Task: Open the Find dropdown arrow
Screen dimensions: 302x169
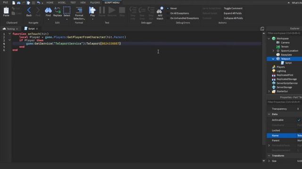Action: (x=48, y=19)
